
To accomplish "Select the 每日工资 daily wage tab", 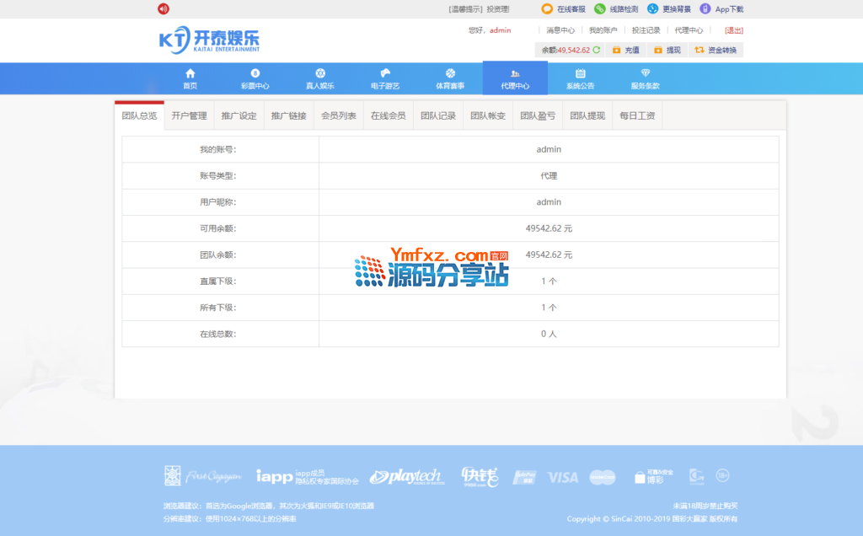I will point(637,115).
